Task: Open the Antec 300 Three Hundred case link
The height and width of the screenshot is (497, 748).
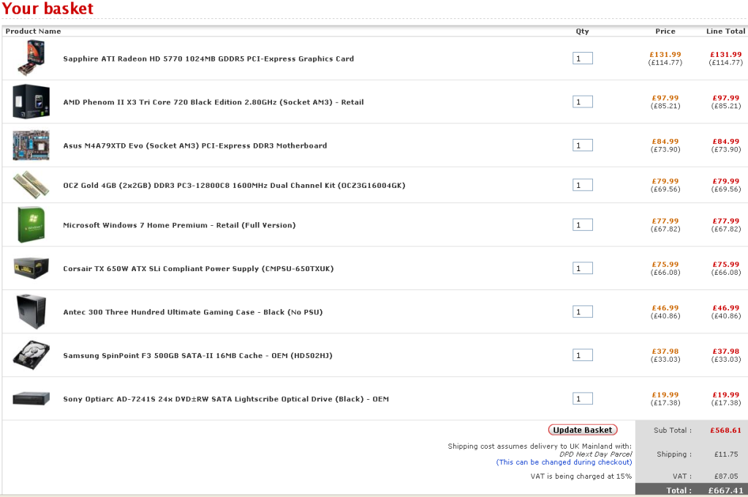Action: pyautogui.click(x=193, y=312)
